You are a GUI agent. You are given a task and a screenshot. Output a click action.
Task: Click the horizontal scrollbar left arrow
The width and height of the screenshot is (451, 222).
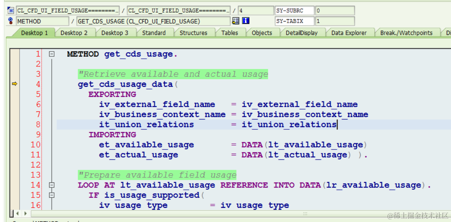[x=18, y=214]
